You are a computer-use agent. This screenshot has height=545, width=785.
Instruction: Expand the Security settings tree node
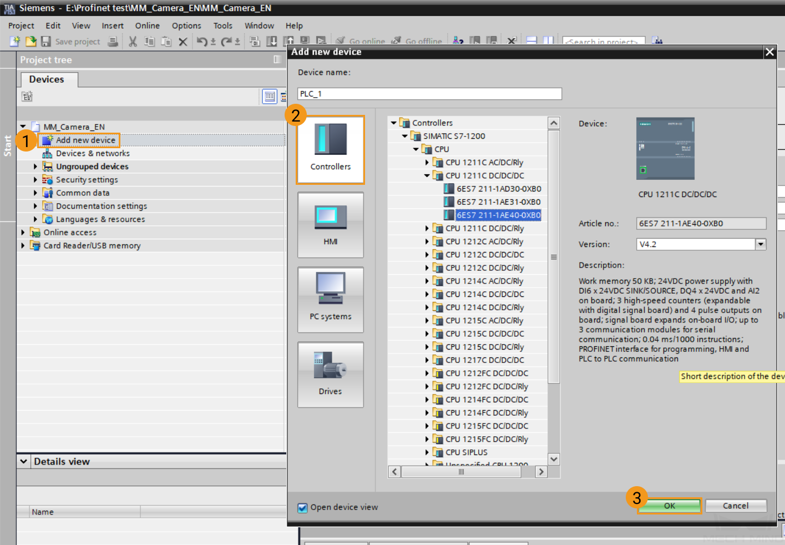[x=36, y=180]
